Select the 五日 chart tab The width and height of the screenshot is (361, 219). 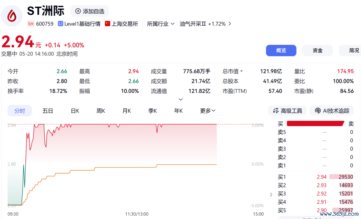click(x=48, y=111)
